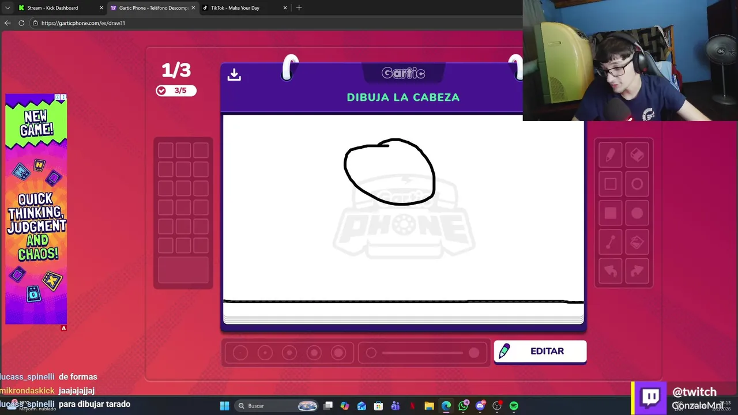Close the TikTok tab
Image resolution: width=738 pixels, height=415 pixels.
(x=285, y=8)
